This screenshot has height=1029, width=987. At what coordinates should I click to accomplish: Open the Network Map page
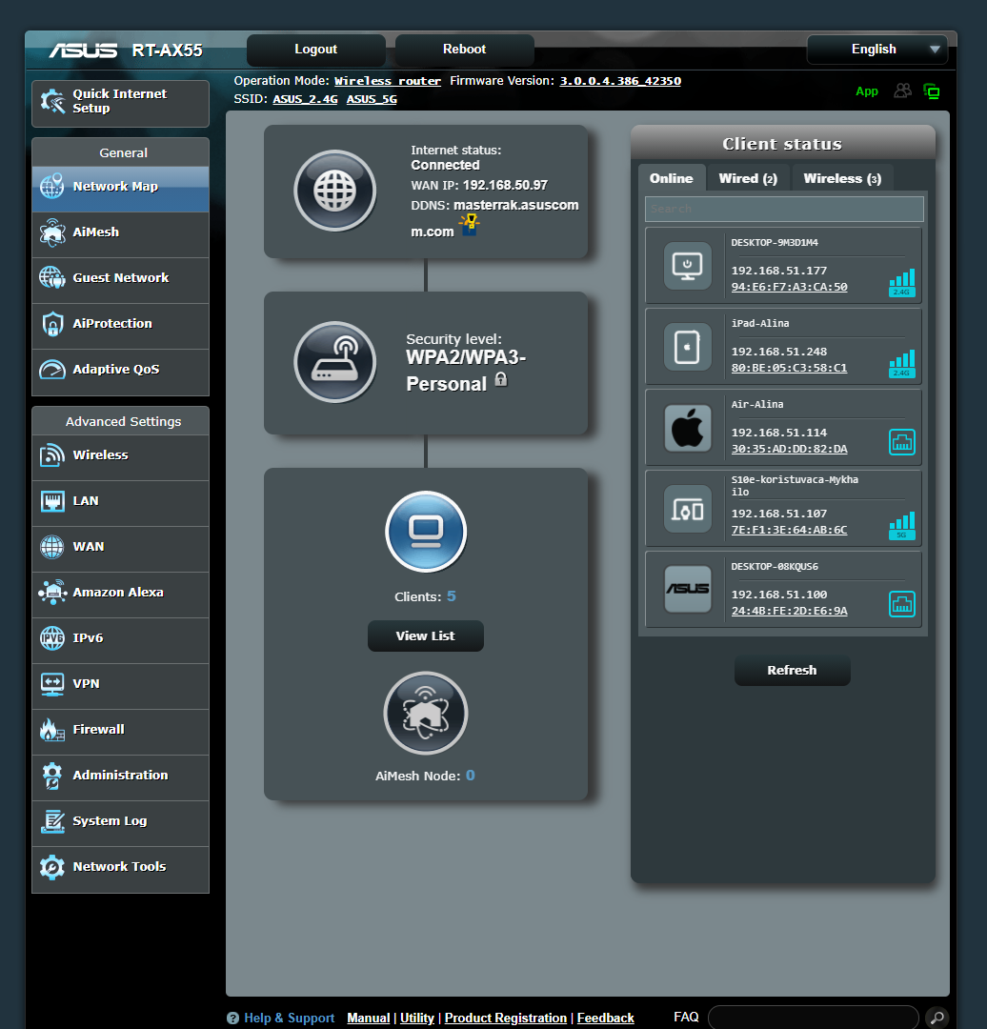point(120,189)
